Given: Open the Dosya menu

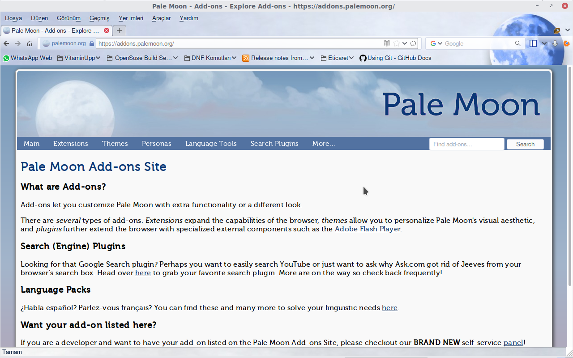Looking at the screenshot, I should [13, 18].
